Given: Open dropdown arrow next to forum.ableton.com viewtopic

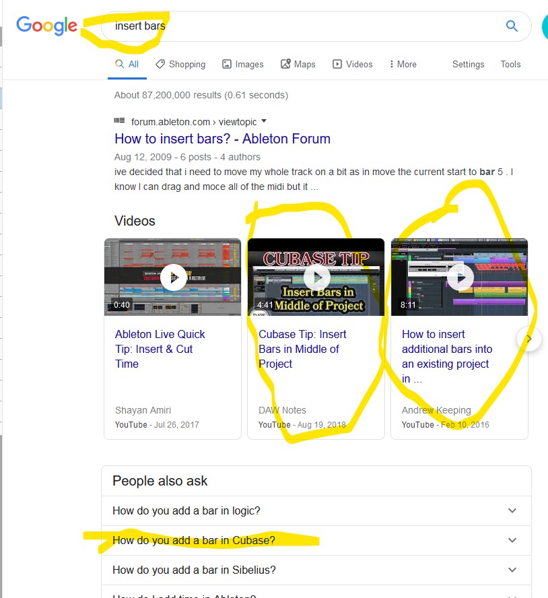Looking at the screenshot, I should (263, 121).
